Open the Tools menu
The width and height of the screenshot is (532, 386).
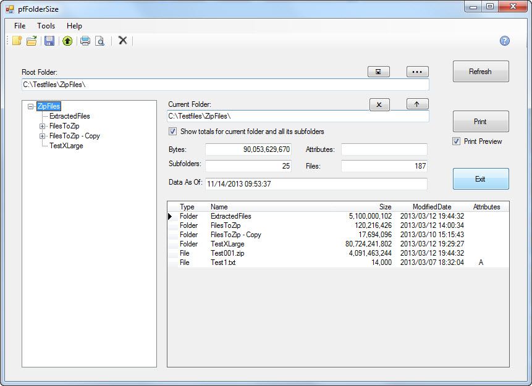point(46,26)
